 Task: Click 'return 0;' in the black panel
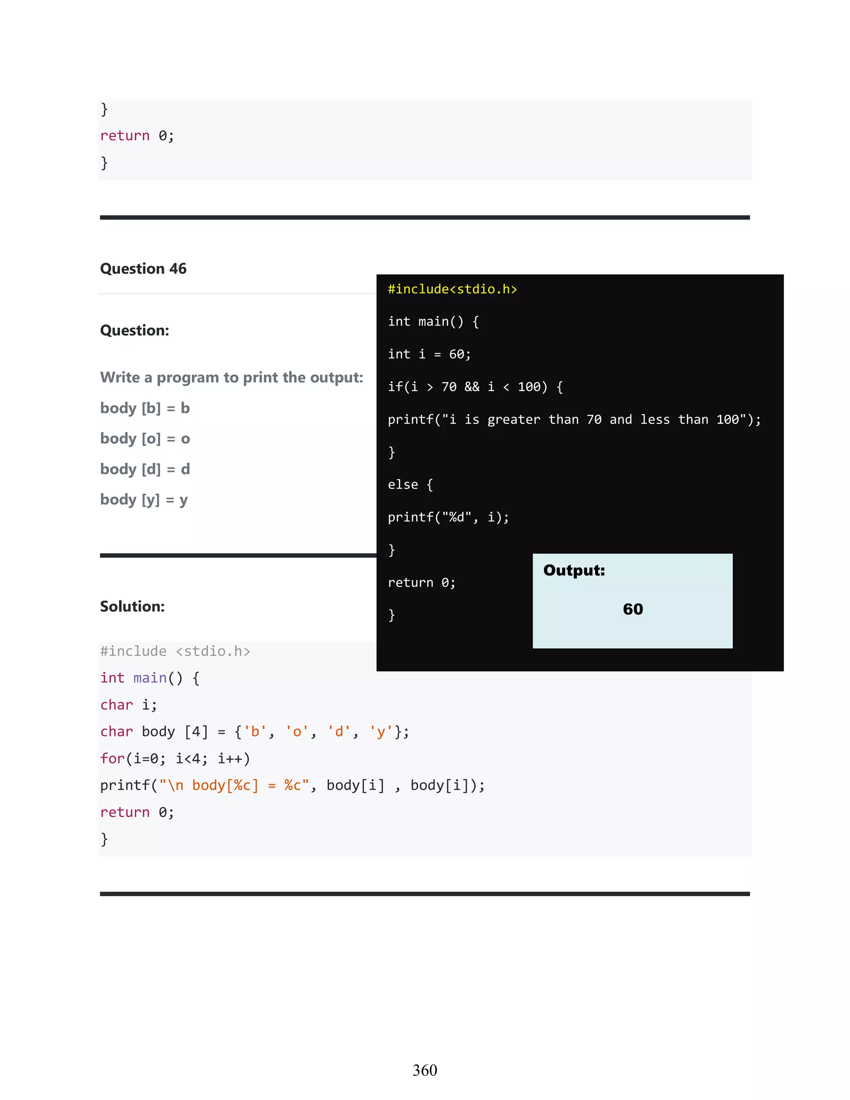[x=422, y=583]
